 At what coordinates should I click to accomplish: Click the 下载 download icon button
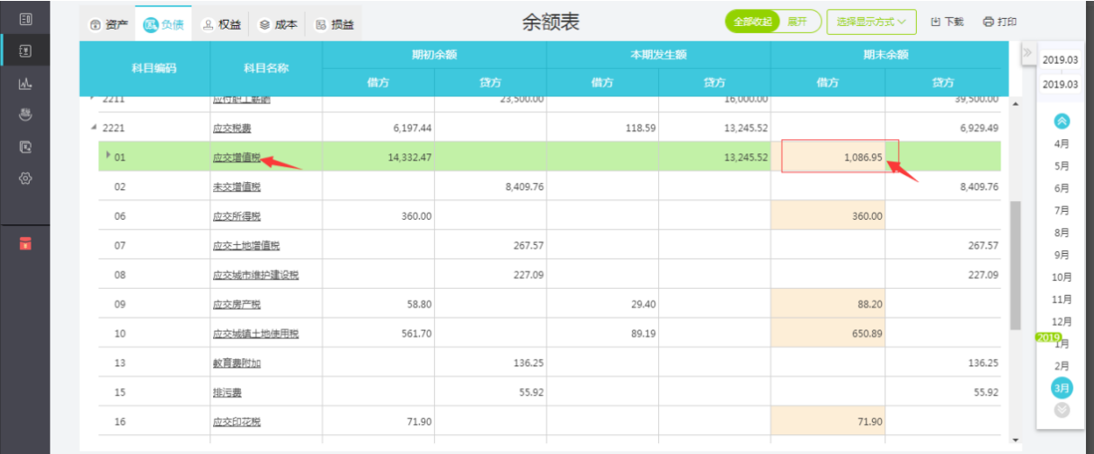coord(947,22)
